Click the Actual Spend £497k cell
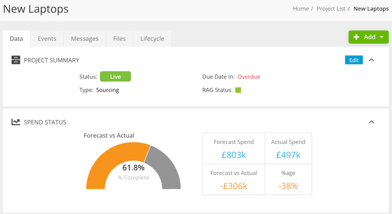This screenshot has height=214, width=392. 288,149
